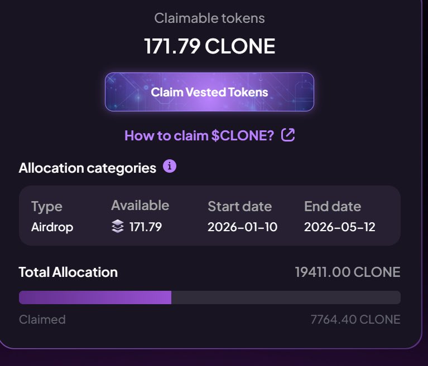Click the Available column header
428x366 pixels.
click(140, 206)
